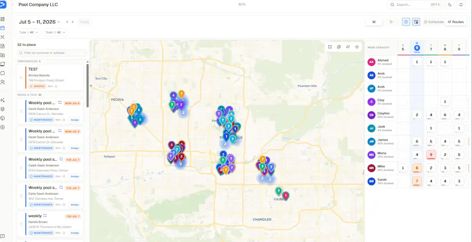
Task: Open the dashboard icon in the left sidebar
Action: pyautogui.click(x=3, y=19)
